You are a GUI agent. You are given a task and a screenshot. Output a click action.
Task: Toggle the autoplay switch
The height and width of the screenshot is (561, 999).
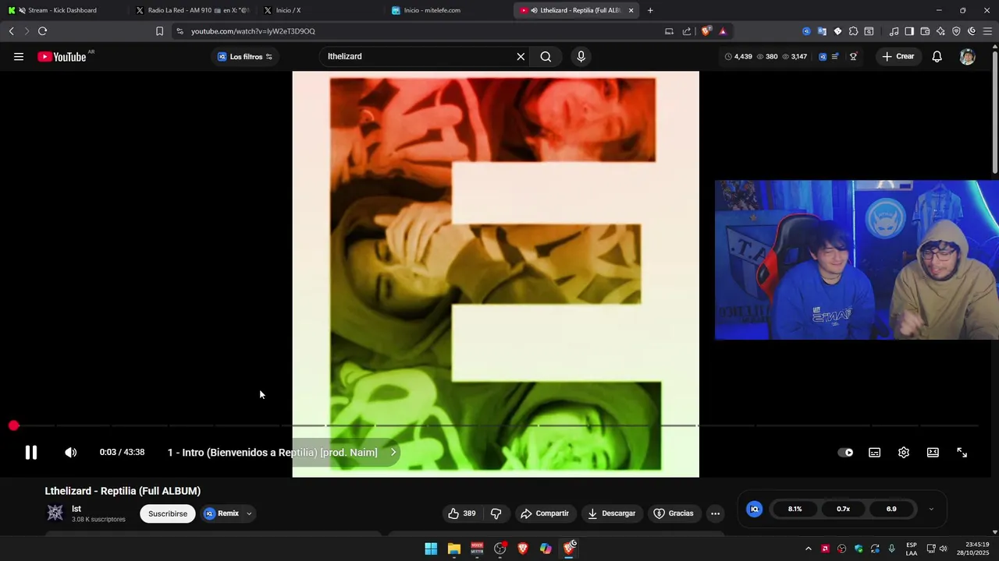coord(845,453)
